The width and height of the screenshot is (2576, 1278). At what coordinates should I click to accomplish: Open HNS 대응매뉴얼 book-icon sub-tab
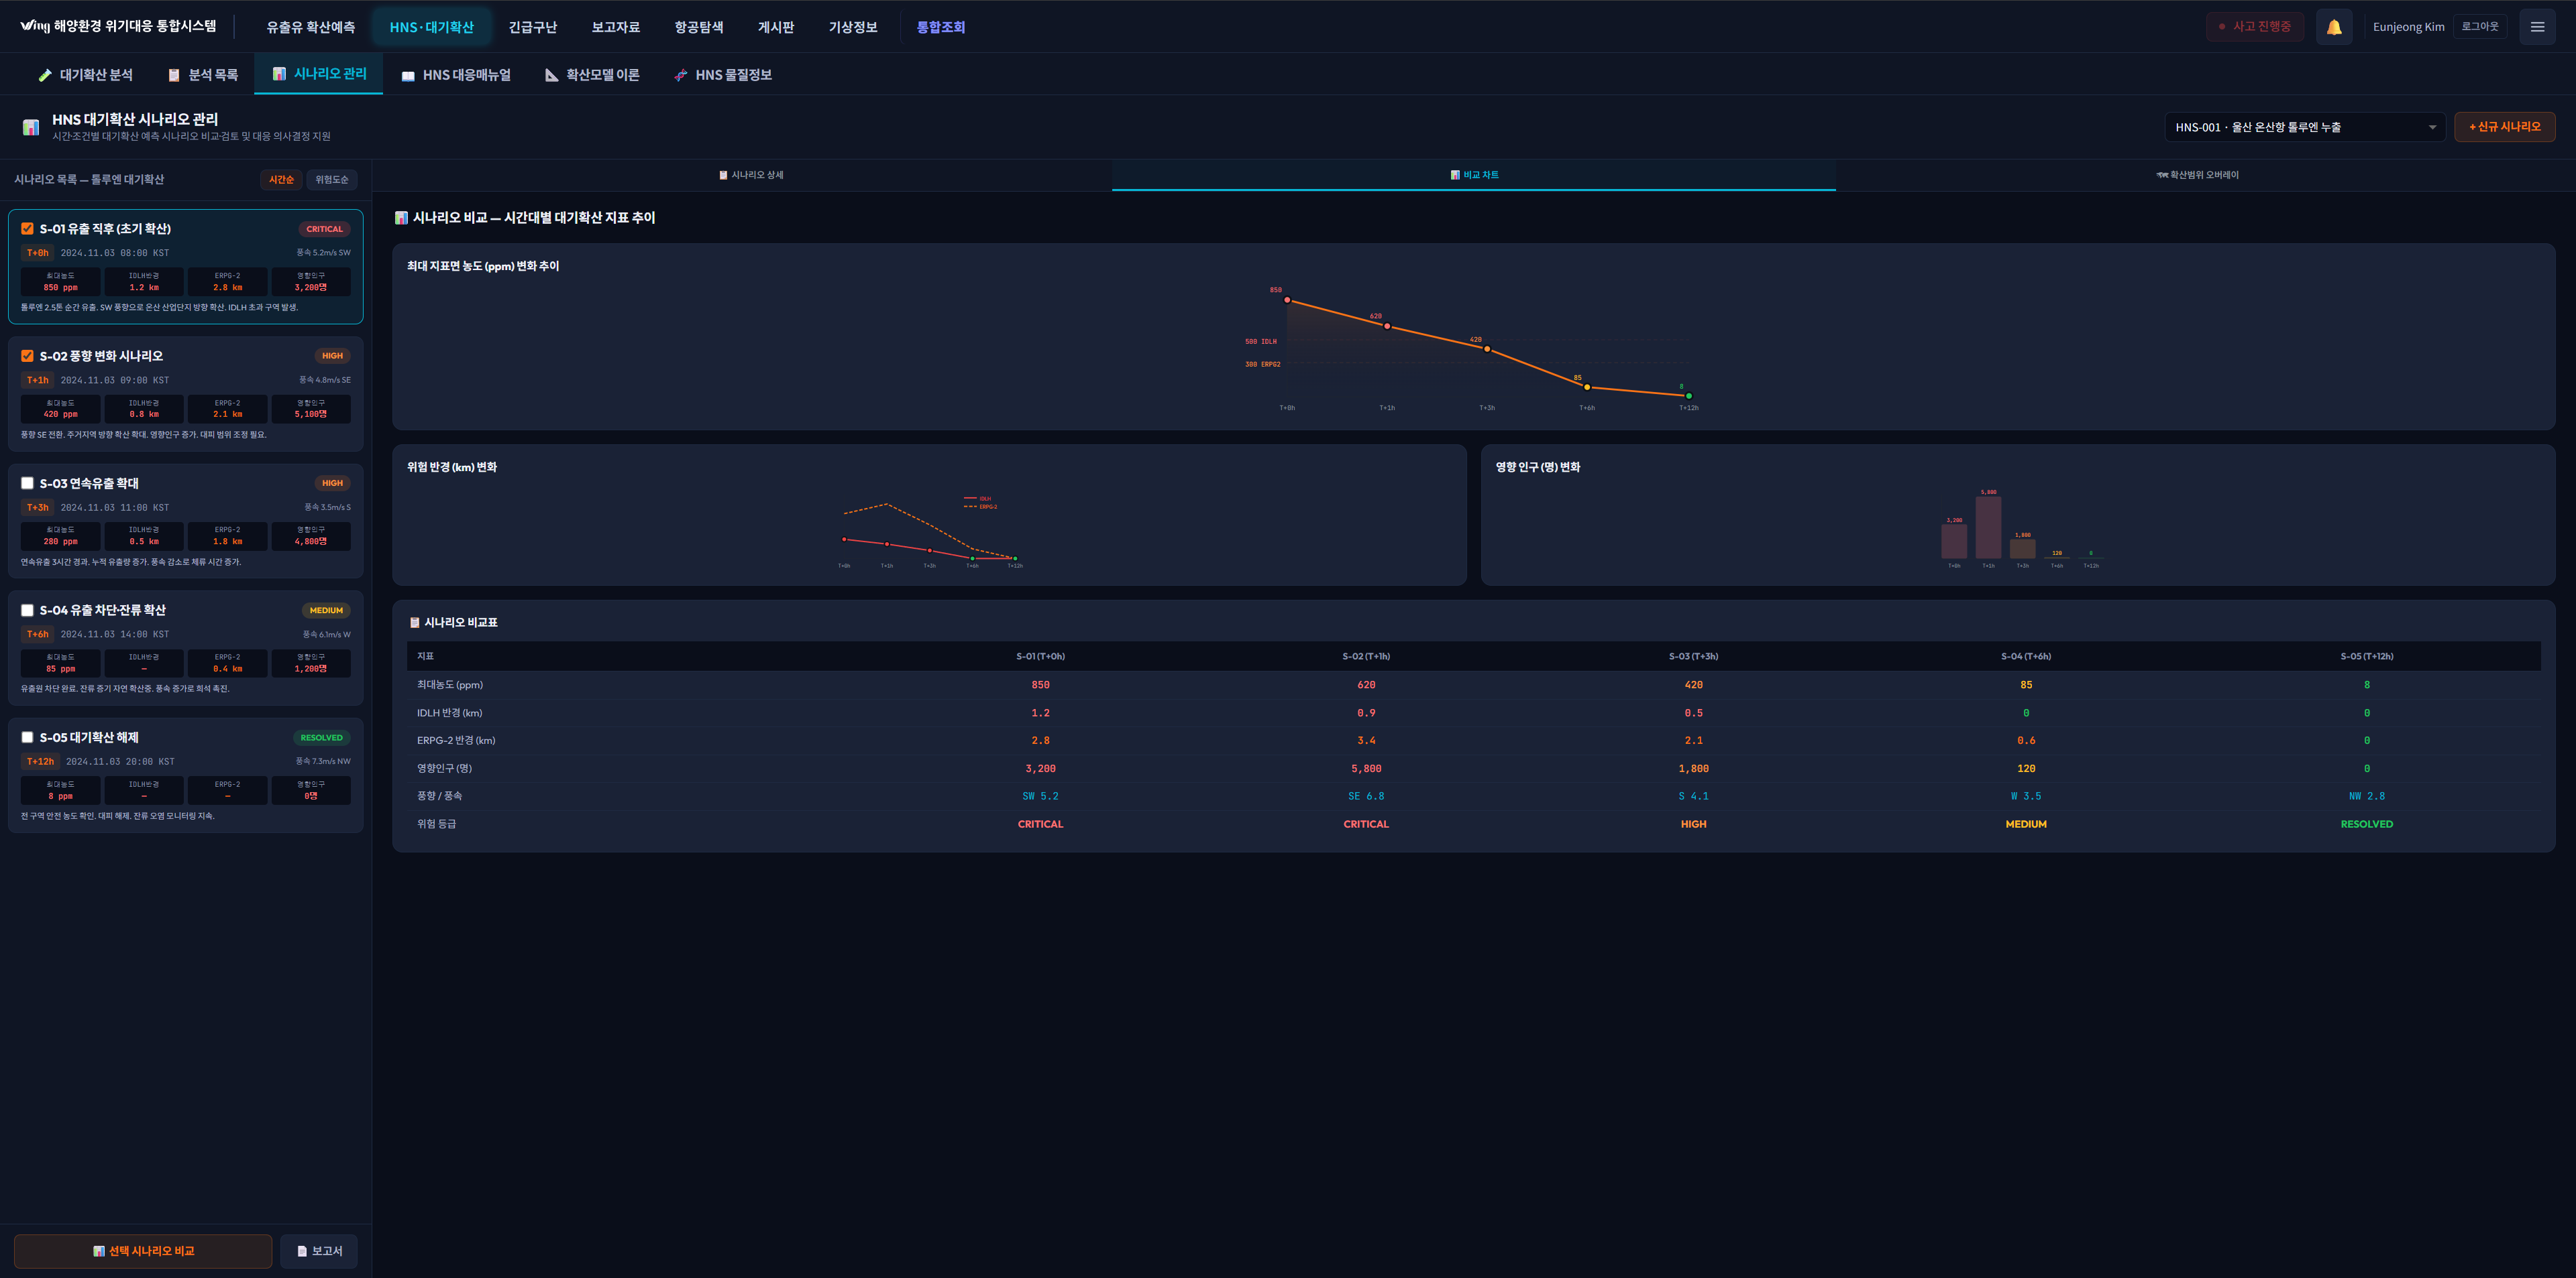tap(456, 75)
